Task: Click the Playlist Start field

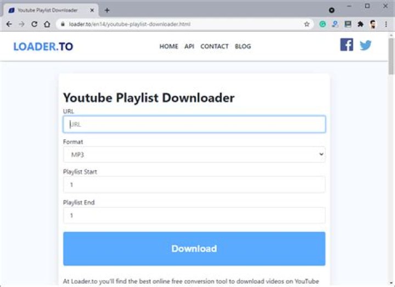Action: pyautogui.click(x=194, y=185)
